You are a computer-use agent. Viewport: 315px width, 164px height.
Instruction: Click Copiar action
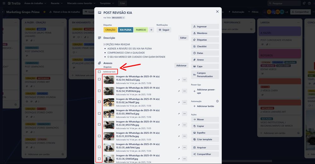click(205, 126)
